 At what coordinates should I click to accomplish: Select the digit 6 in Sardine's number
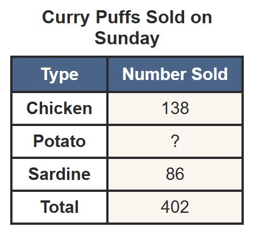[x=180, y=174]
